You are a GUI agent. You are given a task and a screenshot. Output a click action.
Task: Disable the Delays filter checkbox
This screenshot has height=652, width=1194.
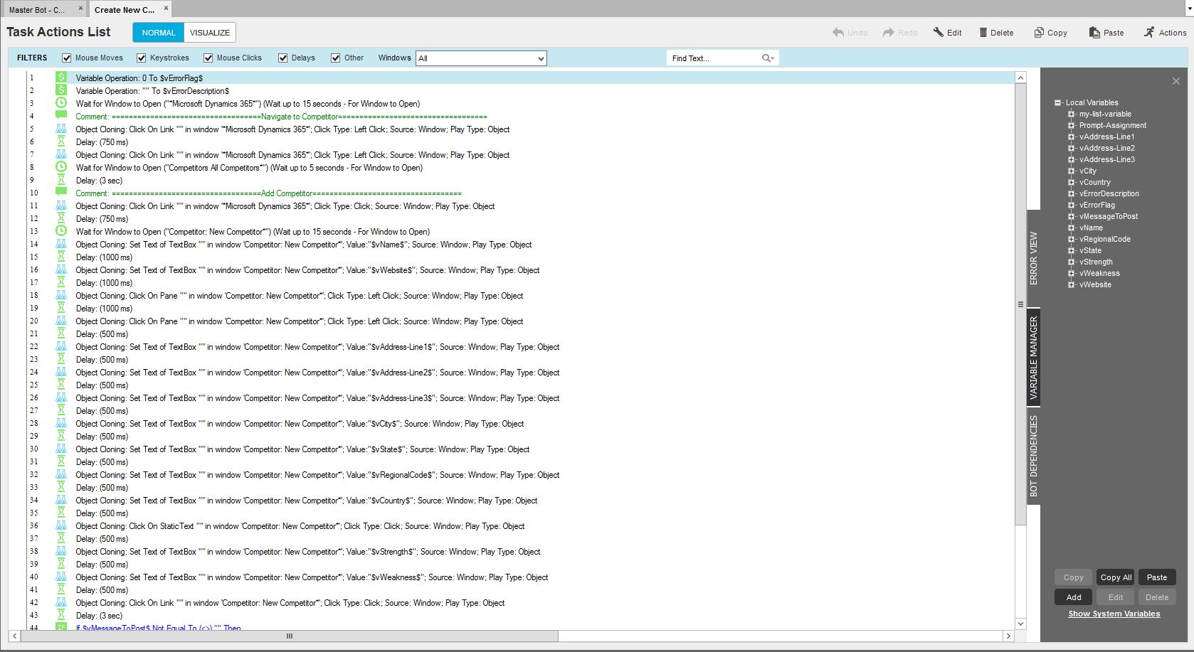coord(283,58)
